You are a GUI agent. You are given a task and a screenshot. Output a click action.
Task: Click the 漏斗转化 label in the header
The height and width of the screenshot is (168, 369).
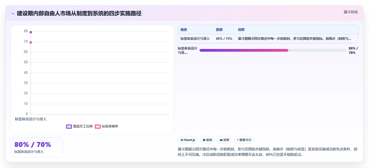(x=351, y=12)
